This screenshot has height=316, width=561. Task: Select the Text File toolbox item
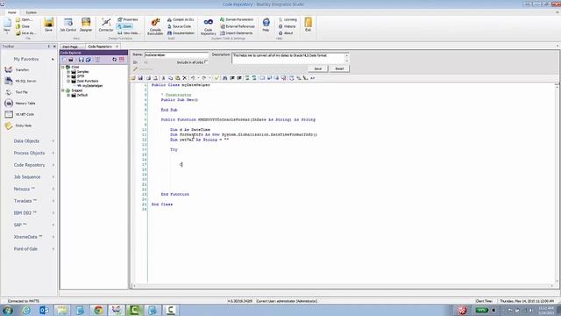(x=16, y=92)
